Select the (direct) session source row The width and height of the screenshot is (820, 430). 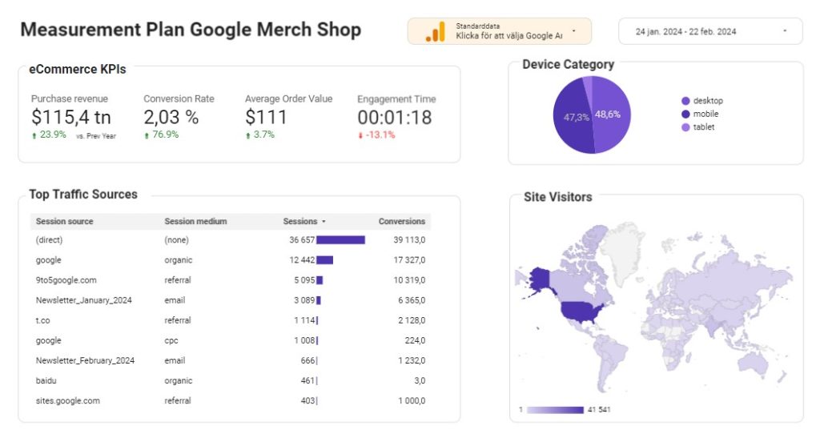click(231, 240)
